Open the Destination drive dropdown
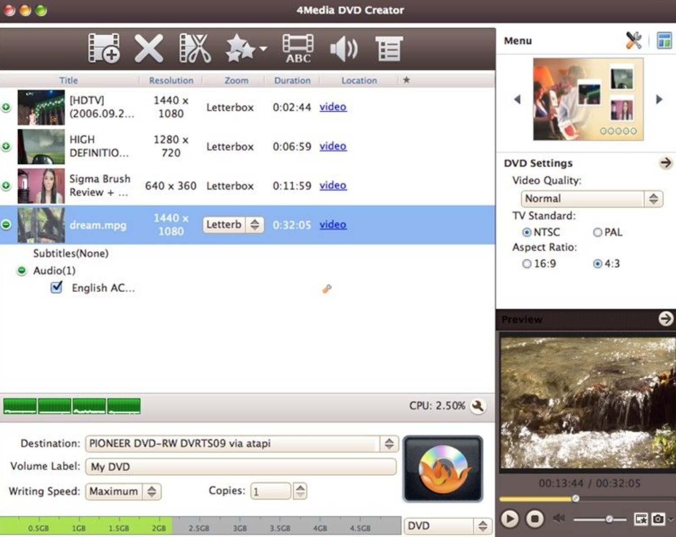 pos(242,444)
